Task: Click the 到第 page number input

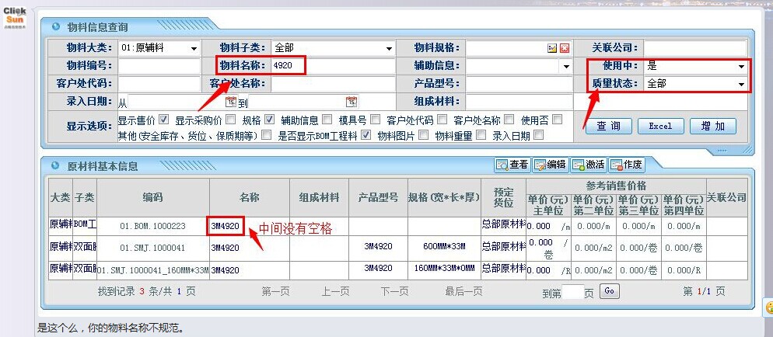Action: tap(573, 292)
